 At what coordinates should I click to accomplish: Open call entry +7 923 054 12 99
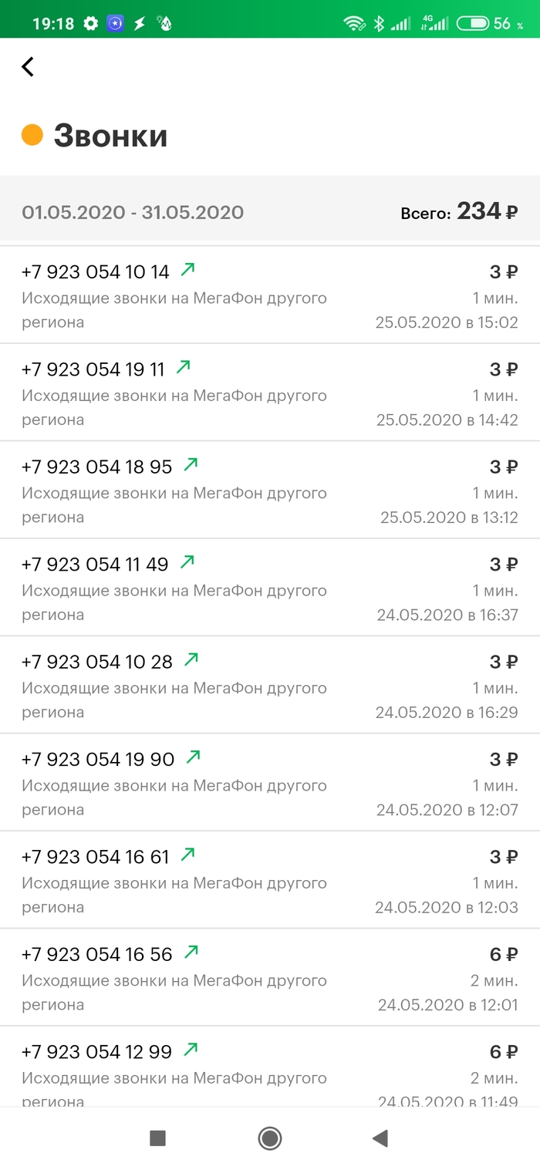tap(270, 1072)
